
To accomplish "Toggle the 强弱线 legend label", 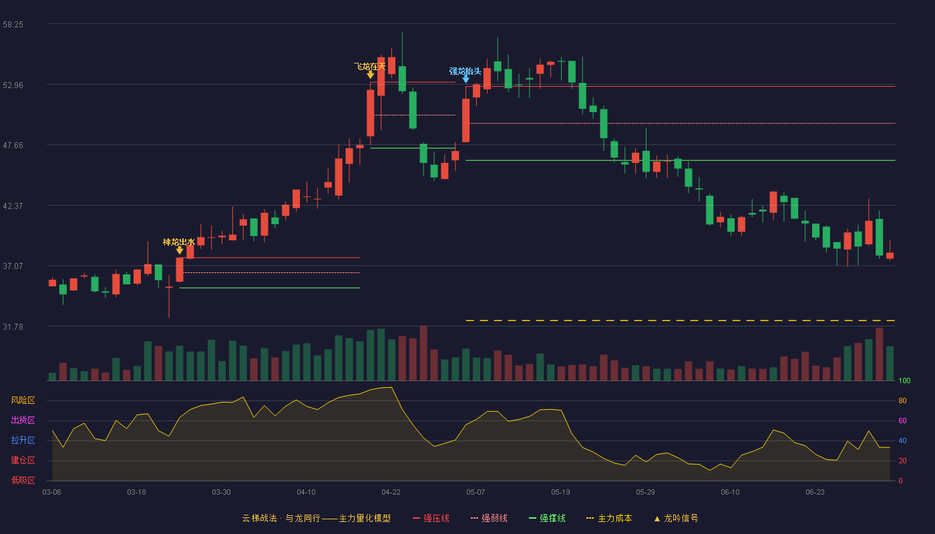I will point(494,518).
